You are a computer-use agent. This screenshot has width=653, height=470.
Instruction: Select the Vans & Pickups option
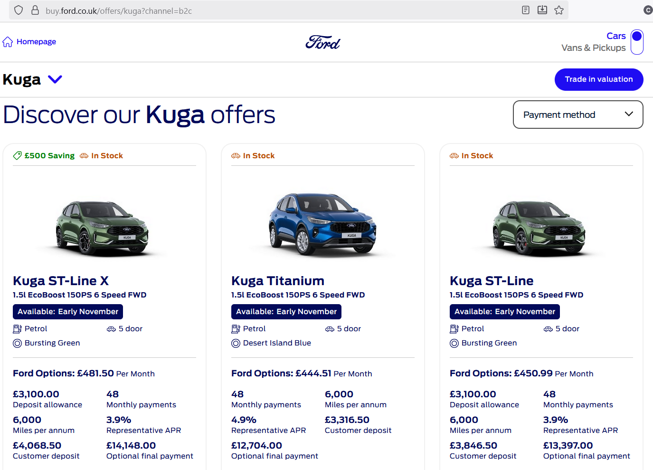tap(593, 48)
